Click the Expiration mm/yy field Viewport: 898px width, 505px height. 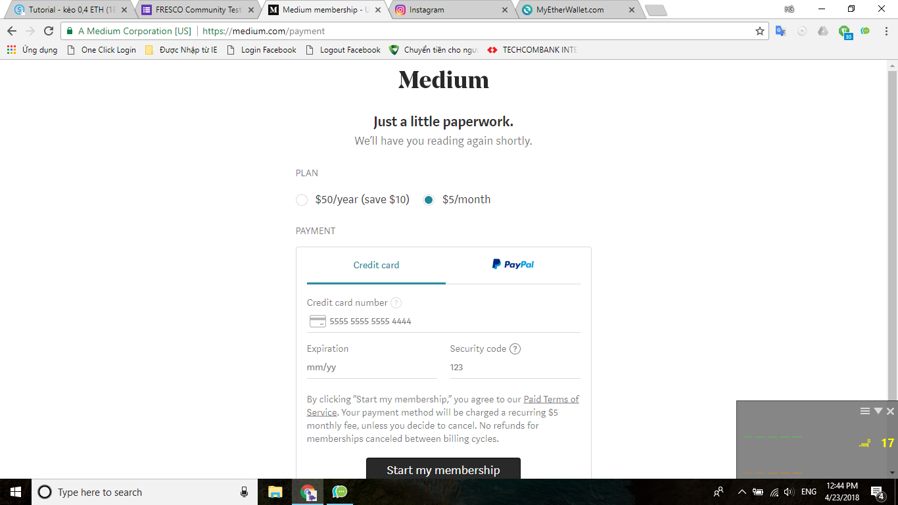(x=372, y=368)
